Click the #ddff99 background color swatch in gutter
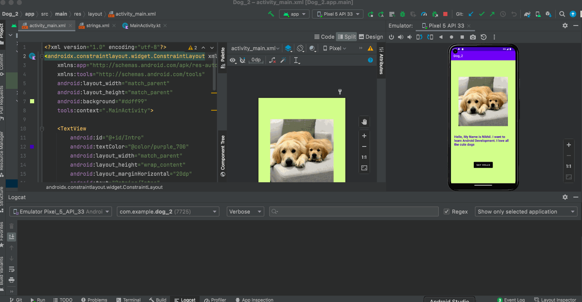 point(32,101)
